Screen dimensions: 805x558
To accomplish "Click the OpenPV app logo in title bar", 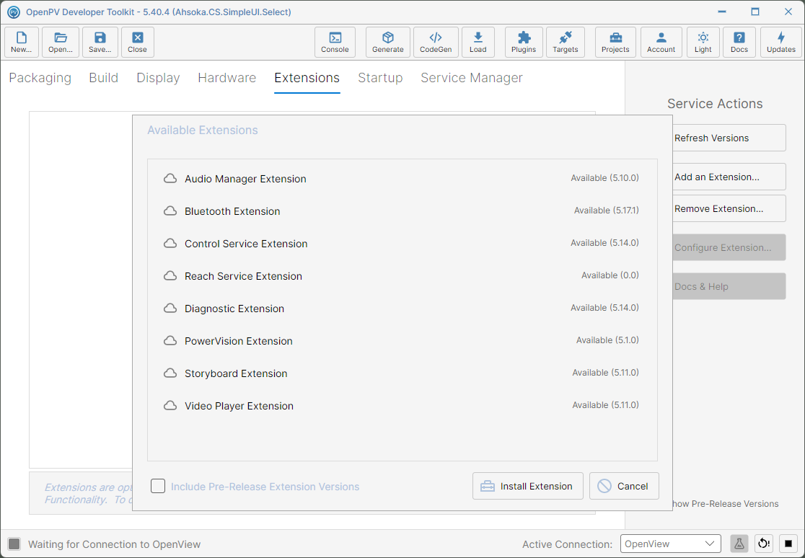I will [14, 12].
